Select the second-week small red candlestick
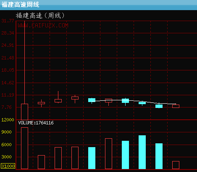 click(x=41, y=103)
